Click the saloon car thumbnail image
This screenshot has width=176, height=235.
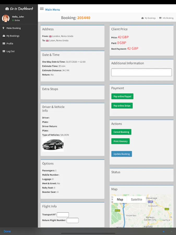pyautogui.click(x=53, y=144)
